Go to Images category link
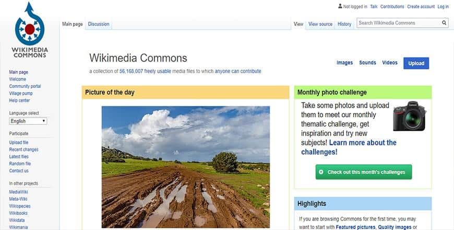 (x=344, y=63)
